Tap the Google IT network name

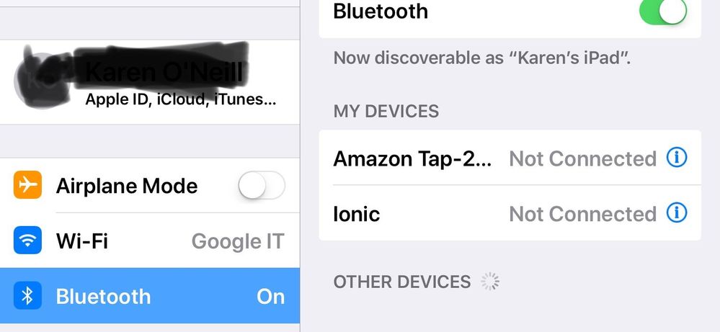tap(238, 241)
